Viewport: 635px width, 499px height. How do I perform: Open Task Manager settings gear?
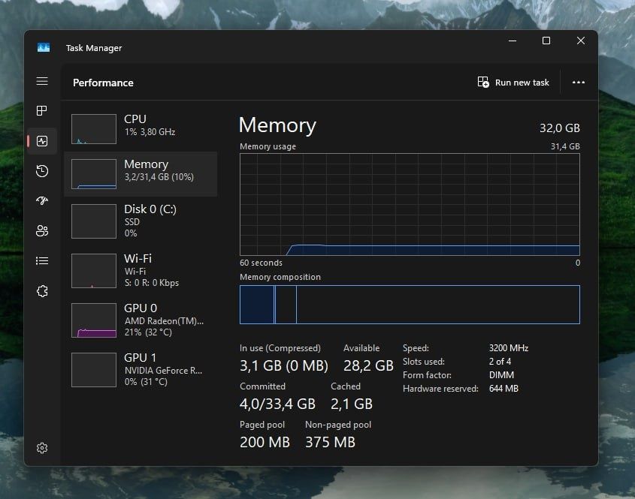point(42,448)
